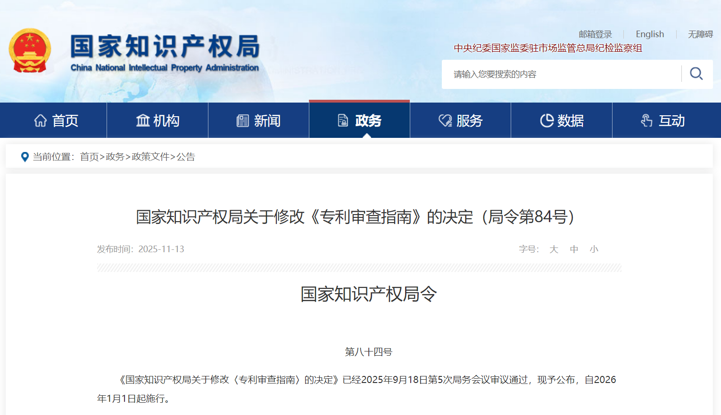Open the 邮箱登录 mailbox login link

pos(595,34)
